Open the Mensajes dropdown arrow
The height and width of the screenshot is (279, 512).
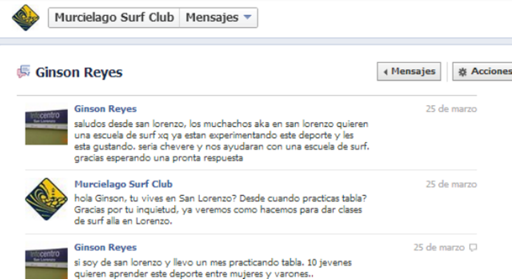247,17
